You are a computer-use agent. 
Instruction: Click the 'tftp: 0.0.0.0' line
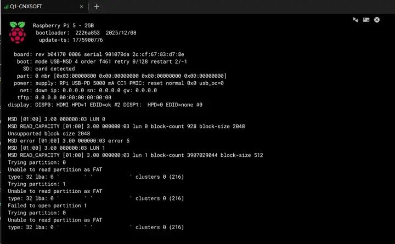(x=64, y=98)
